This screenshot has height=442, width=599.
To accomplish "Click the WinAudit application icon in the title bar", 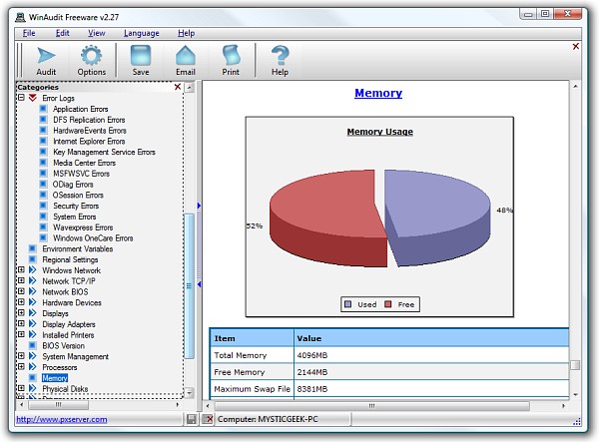I will point(20,17).
